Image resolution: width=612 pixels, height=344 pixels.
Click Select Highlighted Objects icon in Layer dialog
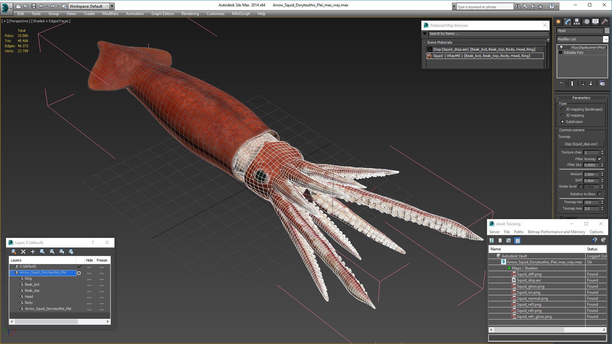(x=42, y=252)
